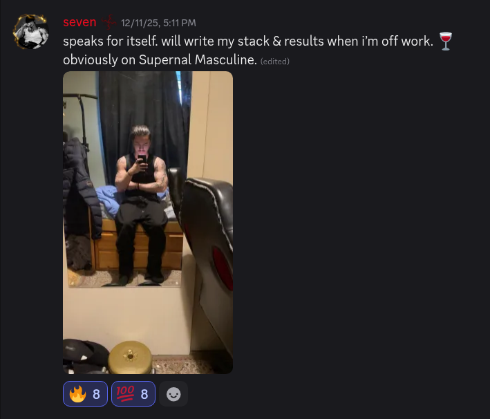Open the add reaction smiley button
This screenshot has height=419, width=490.
click(173, 394)
